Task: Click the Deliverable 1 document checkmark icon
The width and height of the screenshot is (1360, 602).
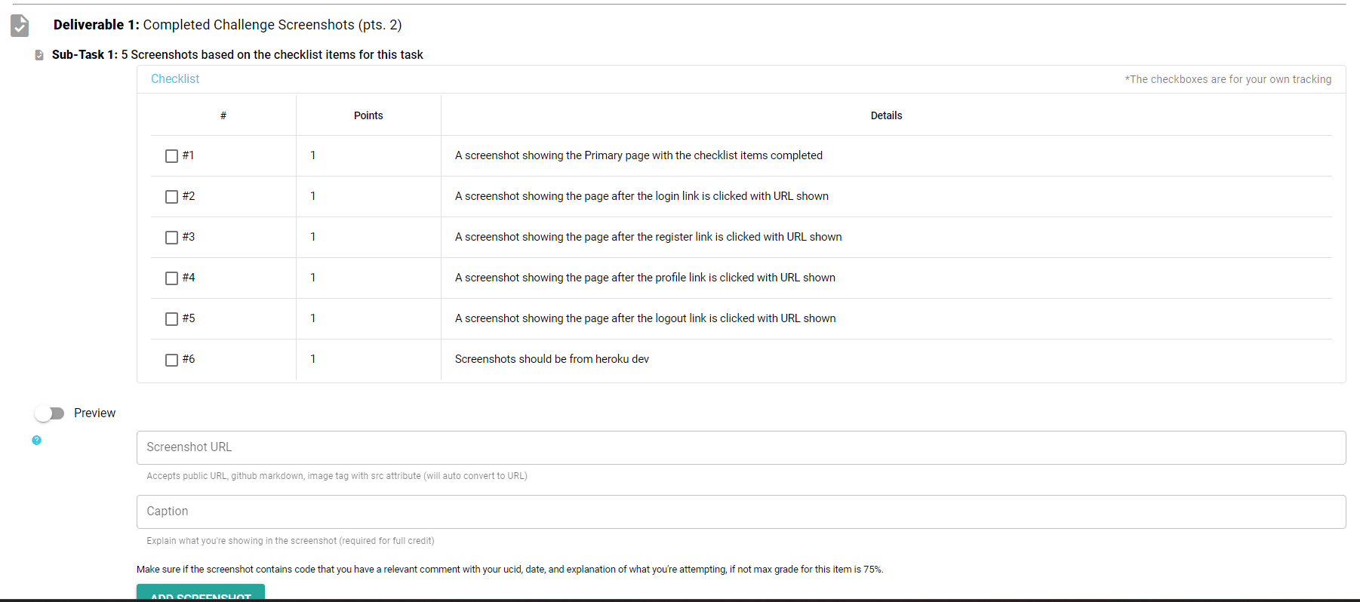Action: (20, 26)
